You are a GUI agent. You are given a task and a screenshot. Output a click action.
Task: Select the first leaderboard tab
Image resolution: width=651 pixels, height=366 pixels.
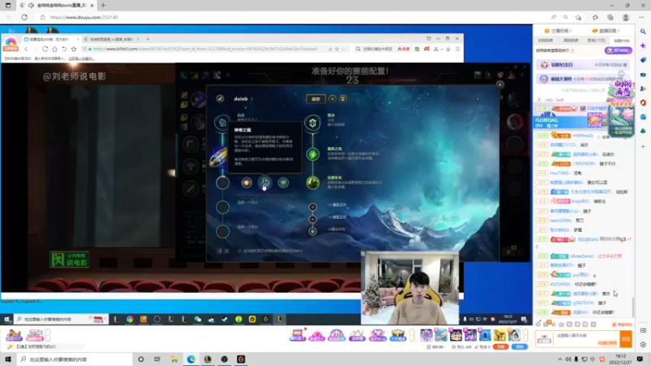pos(545,40)
